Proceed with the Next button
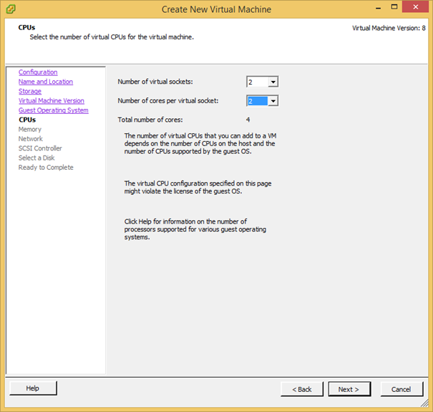Image resolution: width=433 pixels, height=412 pixels. 349,389
